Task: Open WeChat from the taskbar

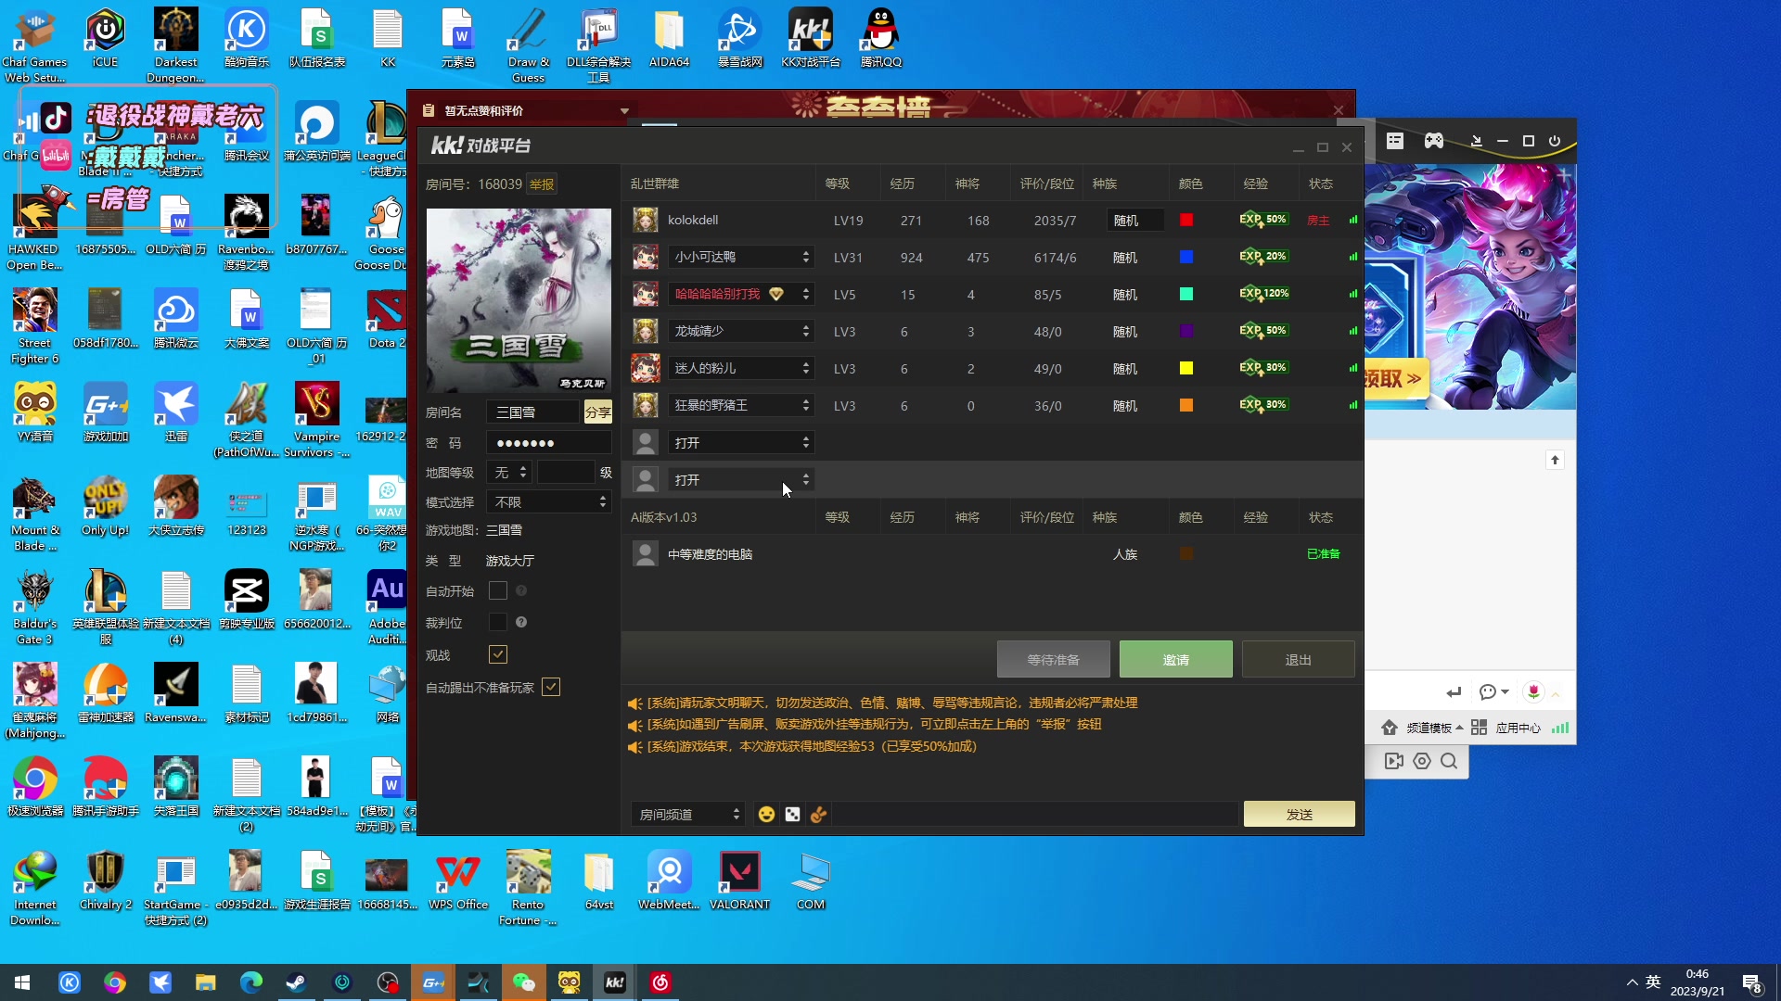Action: (524, 982)
